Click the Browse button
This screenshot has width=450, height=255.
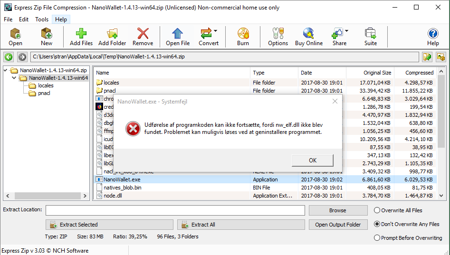pos(338,210)
